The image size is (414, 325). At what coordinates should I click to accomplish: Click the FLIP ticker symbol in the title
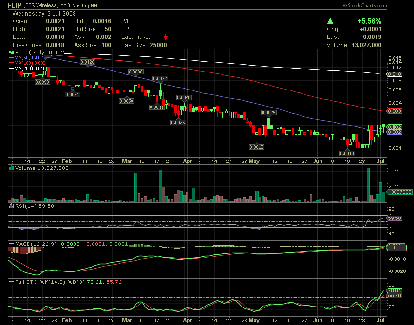(x=15, y=5)
